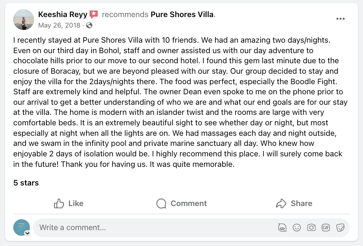
Task: Attach a photo using camera icon
Action: point(311,228)
